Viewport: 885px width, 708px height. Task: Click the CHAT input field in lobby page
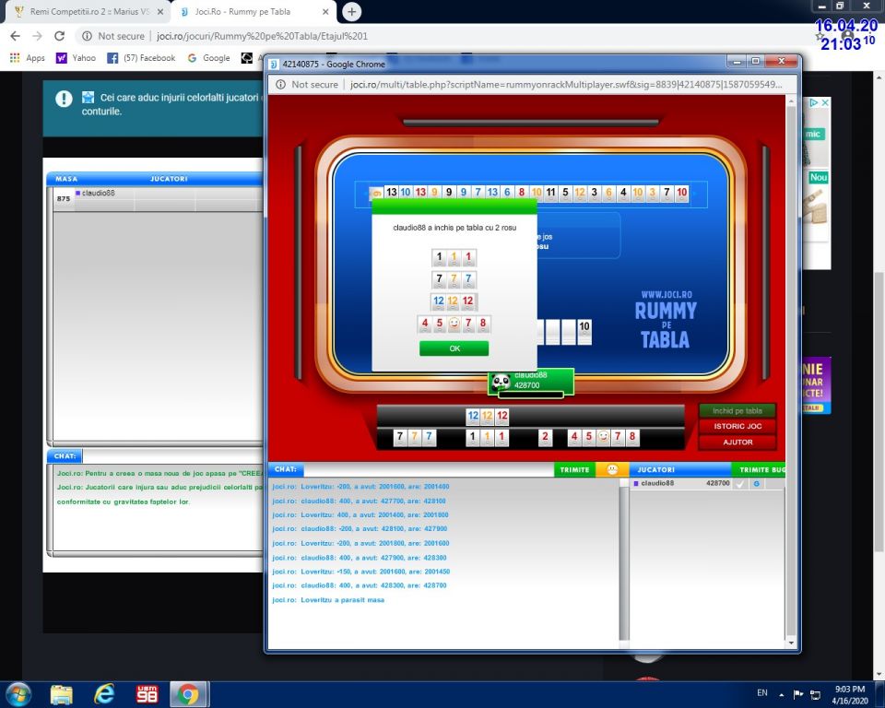tap(172, 455)
